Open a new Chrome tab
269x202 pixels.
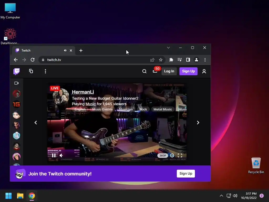coord(81,50)
